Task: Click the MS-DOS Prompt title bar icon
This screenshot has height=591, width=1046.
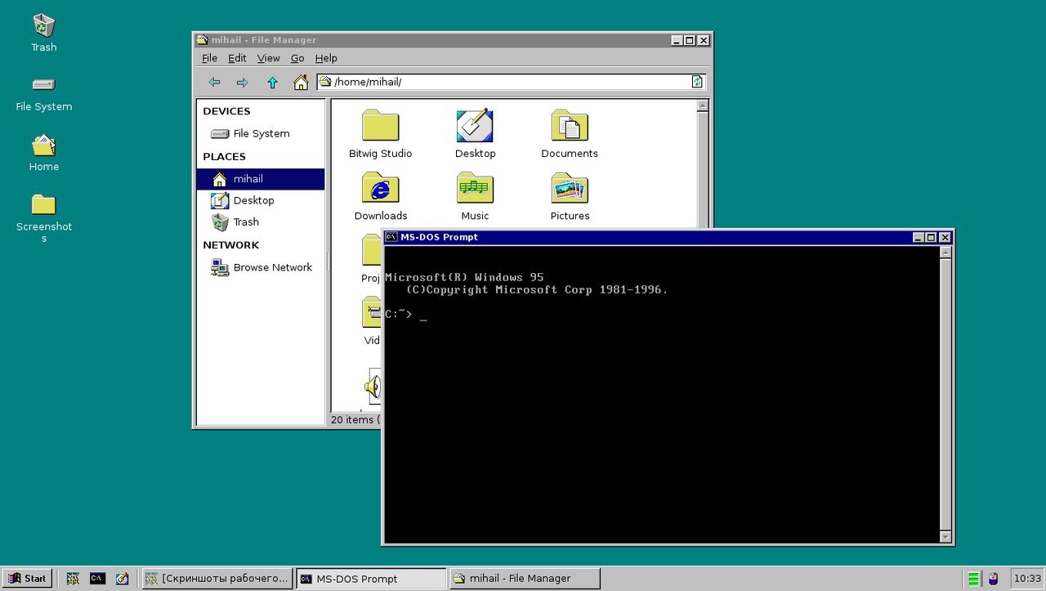Action: click(x=391, y=237)
